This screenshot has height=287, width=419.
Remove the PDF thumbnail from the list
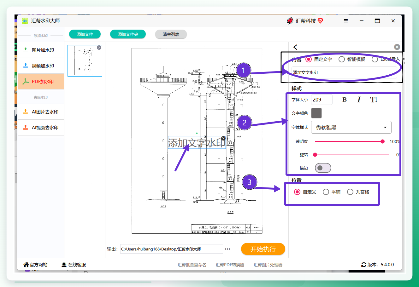coord(99,48)
